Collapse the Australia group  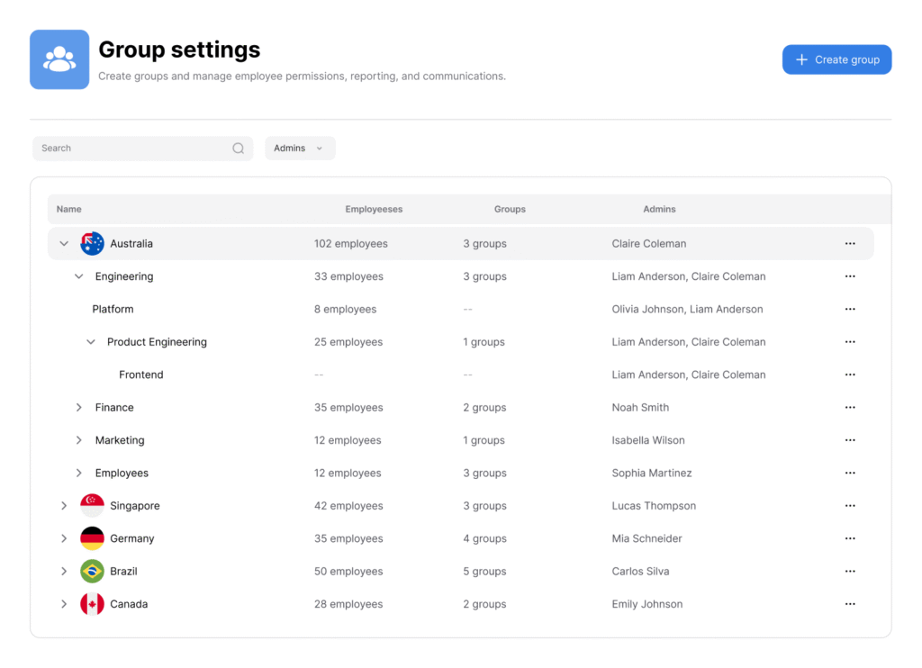coord(64,243)
